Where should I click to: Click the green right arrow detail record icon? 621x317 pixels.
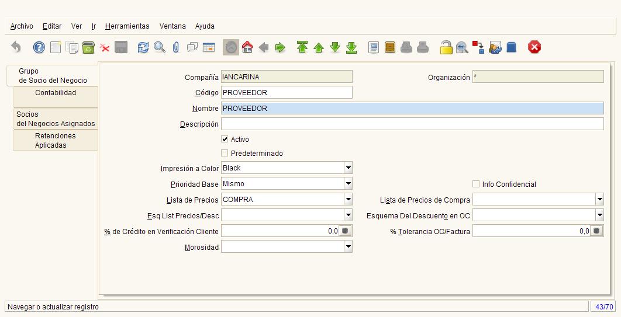click(x=280, y=48)
